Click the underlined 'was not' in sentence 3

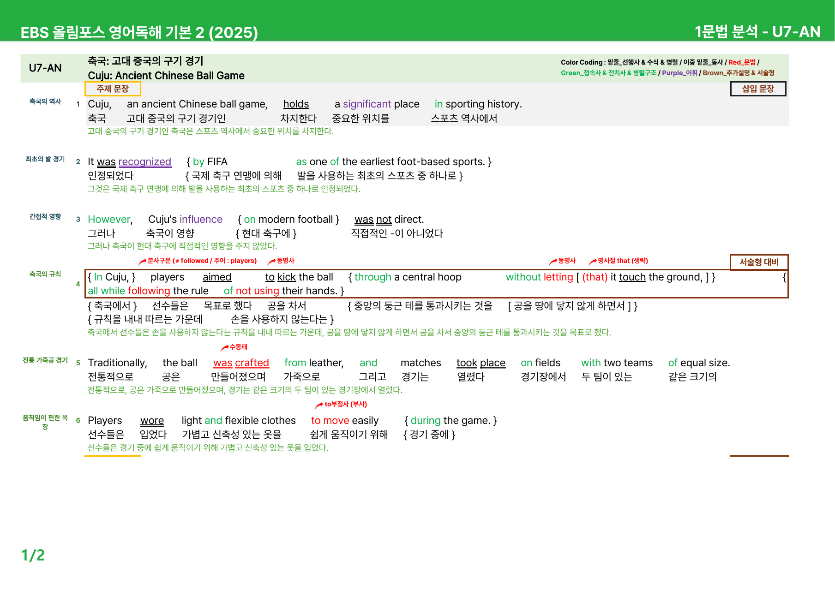373,220
